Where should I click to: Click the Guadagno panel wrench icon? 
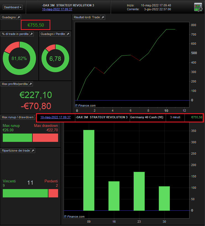click(19, 17)
